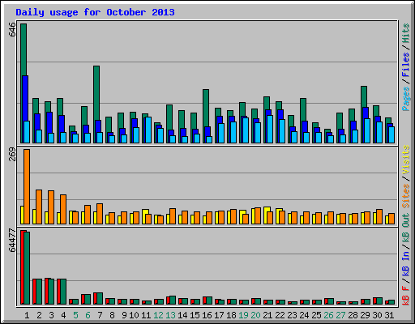415x324 pixels.
Task: Click the green weekend day label 27
Action: coord(340,315)
